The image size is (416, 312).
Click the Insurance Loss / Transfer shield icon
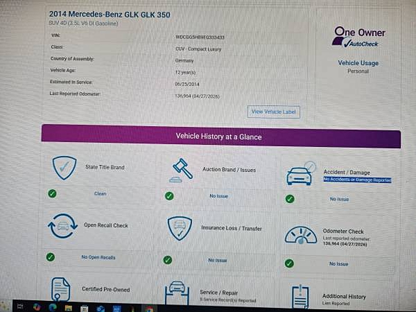[x=180, y=228]
